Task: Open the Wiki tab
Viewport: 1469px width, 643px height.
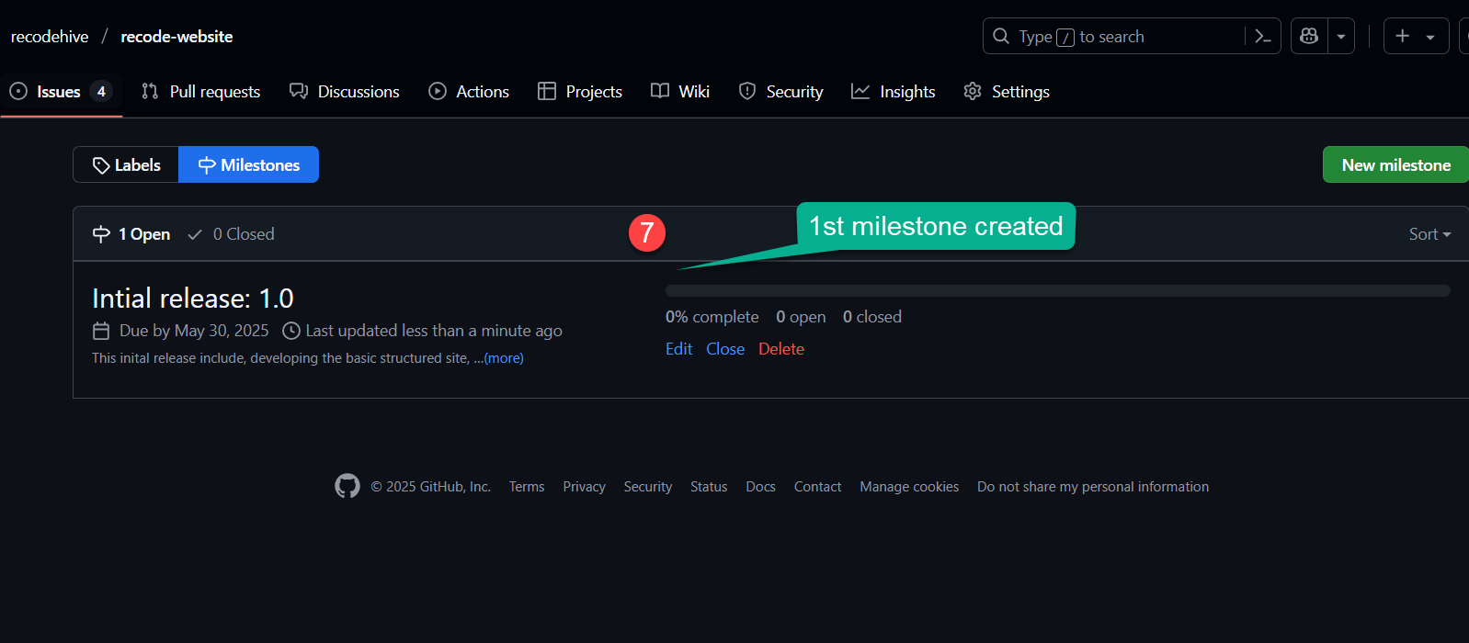Action: tap(680, 92)
